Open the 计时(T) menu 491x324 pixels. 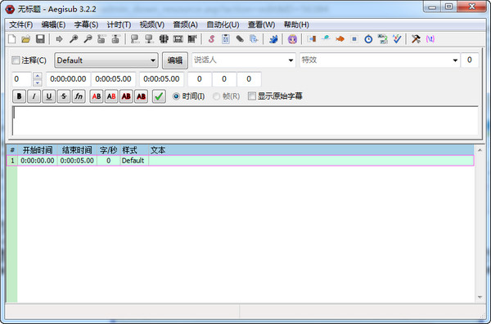pos(119,24)
